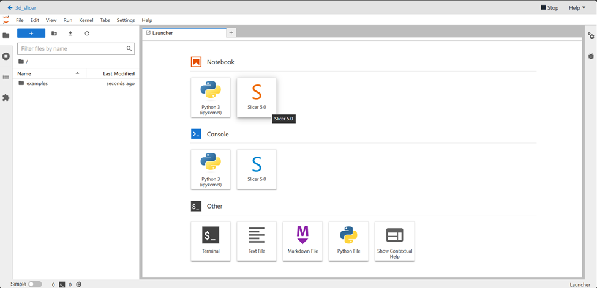Toggle Simple interface mode switch

coord(35,284)
